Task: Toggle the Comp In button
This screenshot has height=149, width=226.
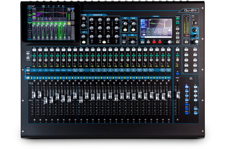Action: click(133, 30)
